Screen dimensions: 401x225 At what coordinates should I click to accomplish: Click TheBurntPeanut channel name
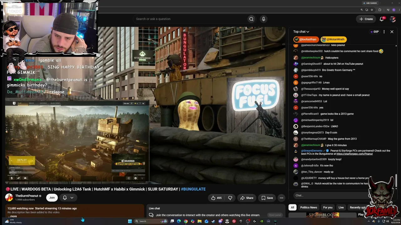pos(27,196)
